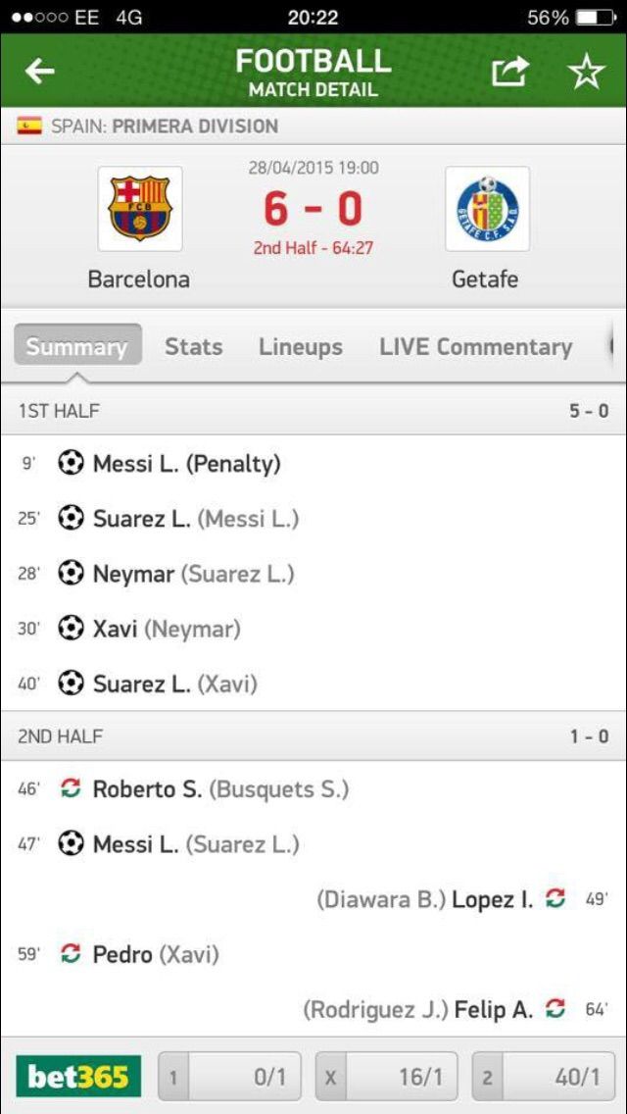Tap the Getafe club crest
Image resolution: width=627 pixels, height=1114 pixels.
(x=487, y=209)
